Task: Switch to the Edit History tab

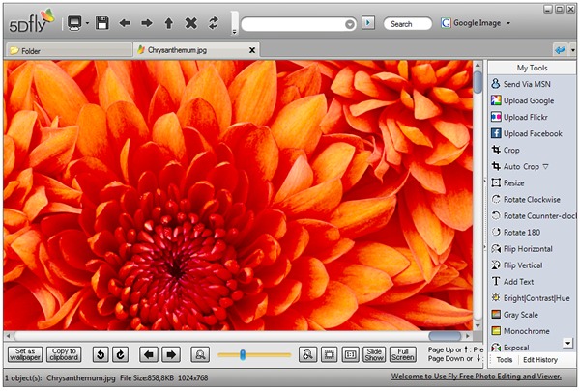Action: (540, 360)
